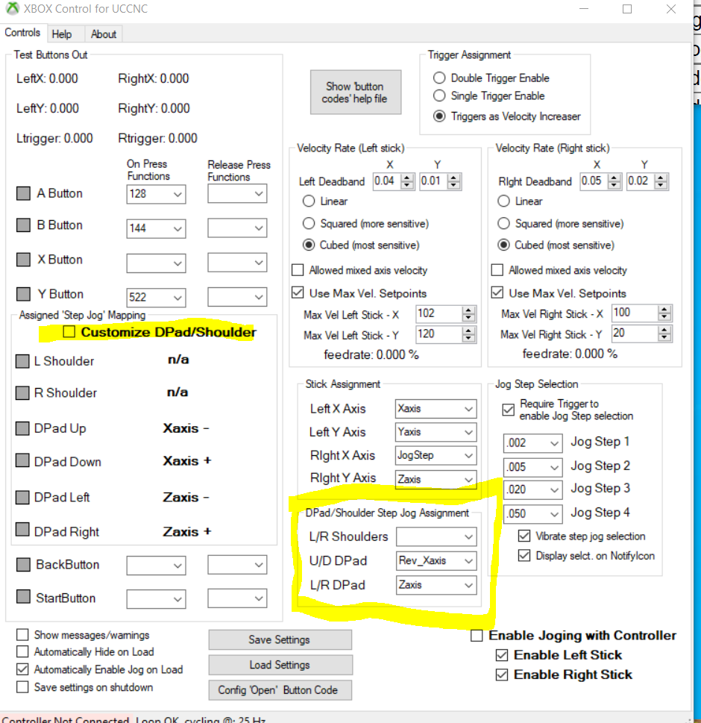The width and height of the screenshot is (701, 723).
Task: Switch to the Controls tab
Action: point(22,33)
